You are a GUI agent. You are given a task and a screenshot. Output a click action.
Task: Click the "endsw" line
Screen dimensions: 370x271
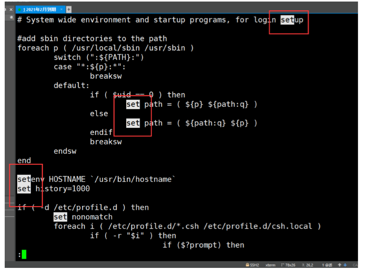[65, 151]
